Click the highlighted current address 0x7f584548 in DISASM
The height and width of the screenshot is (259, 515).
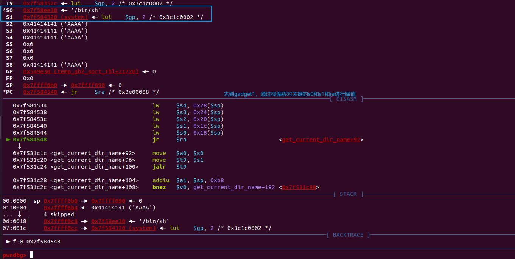30,140
